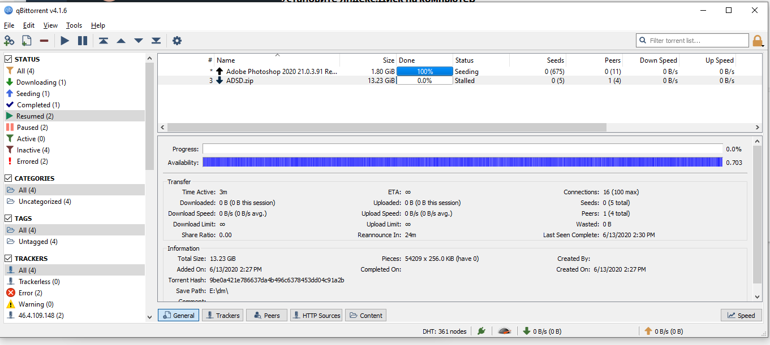
Task: Switch to the Trackers tab
Action: (x=222, y=315)
